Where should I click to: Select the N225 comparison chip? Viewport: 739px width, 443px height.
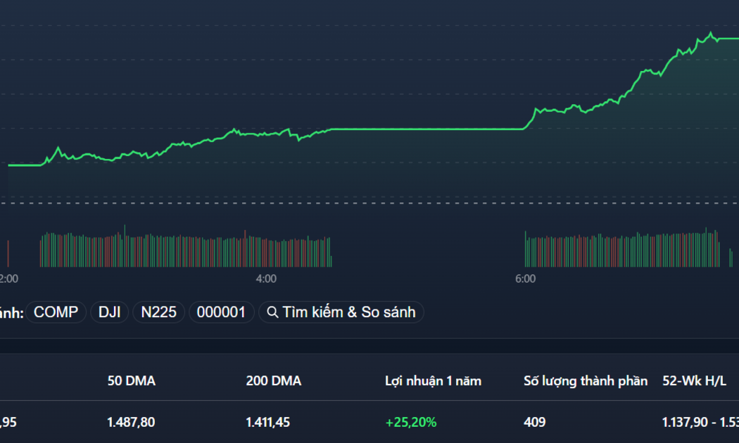pyautogui.click(x=159, y=312)
